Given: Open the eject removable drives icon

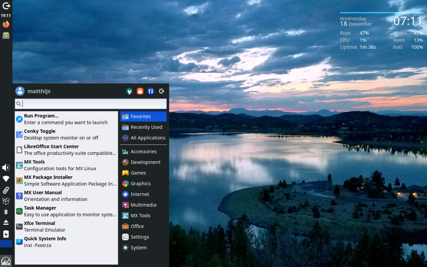Looking at the screenshot, I should 6,222.
